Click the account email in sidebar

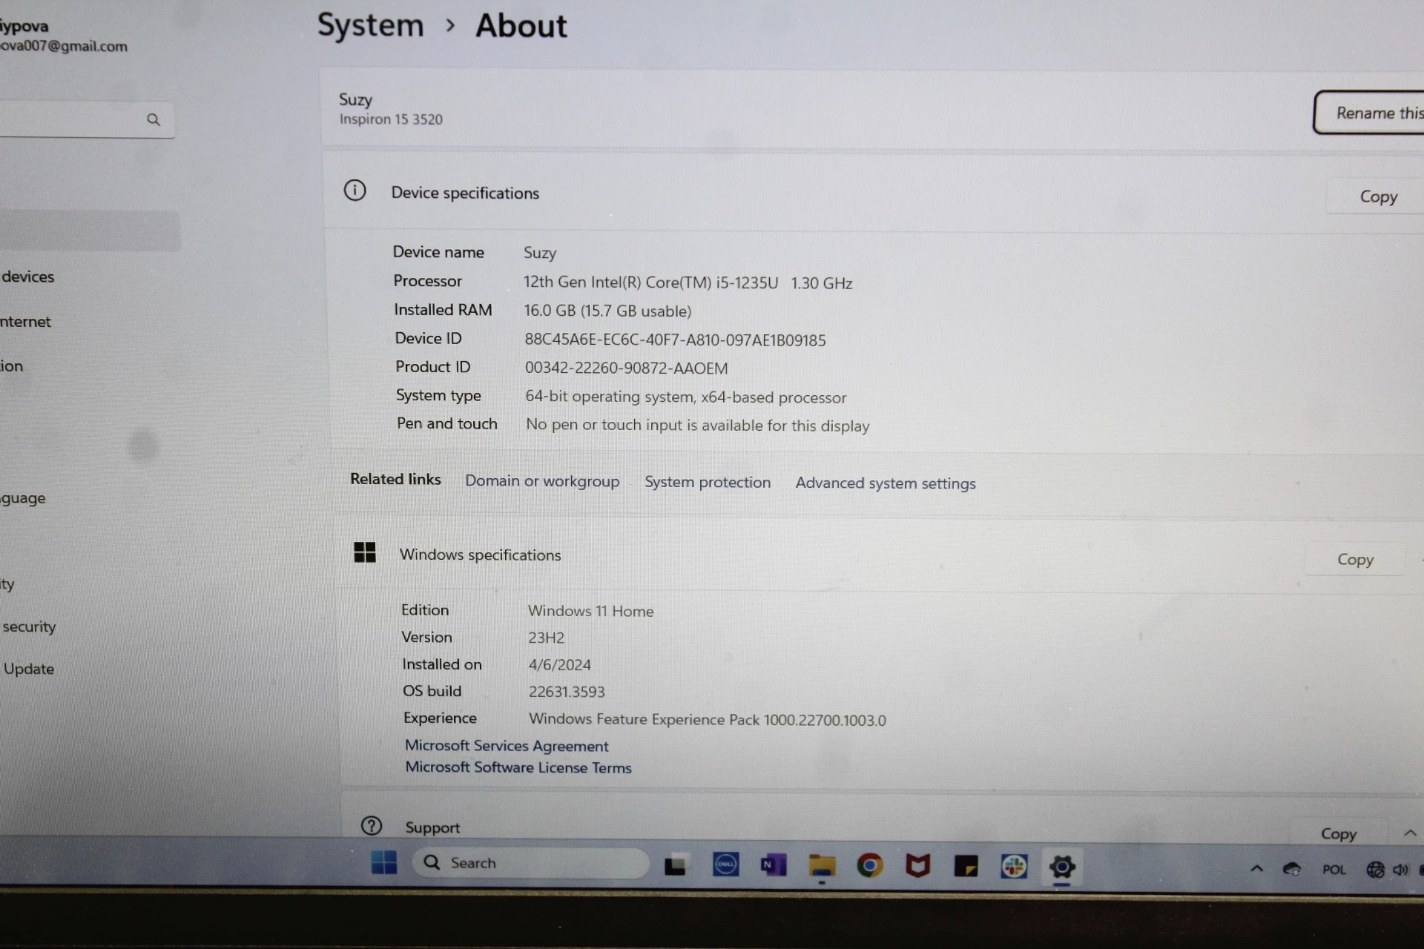tap(64, 46)
